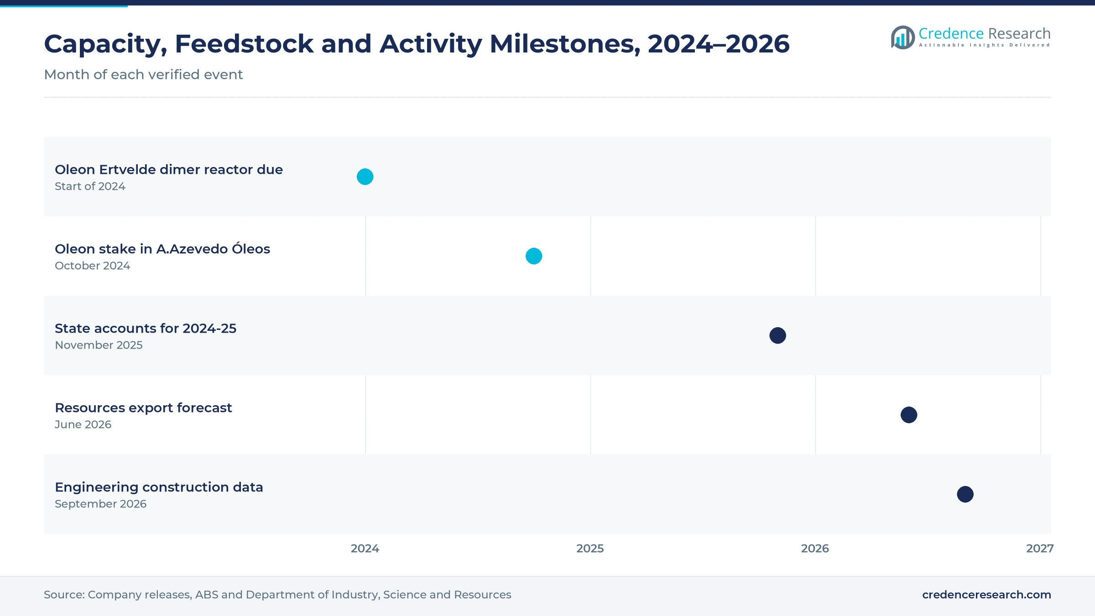Click the 'Credence Research' brand name text
This screenshot has height=616, width=1095.
(x=985, y=33)
